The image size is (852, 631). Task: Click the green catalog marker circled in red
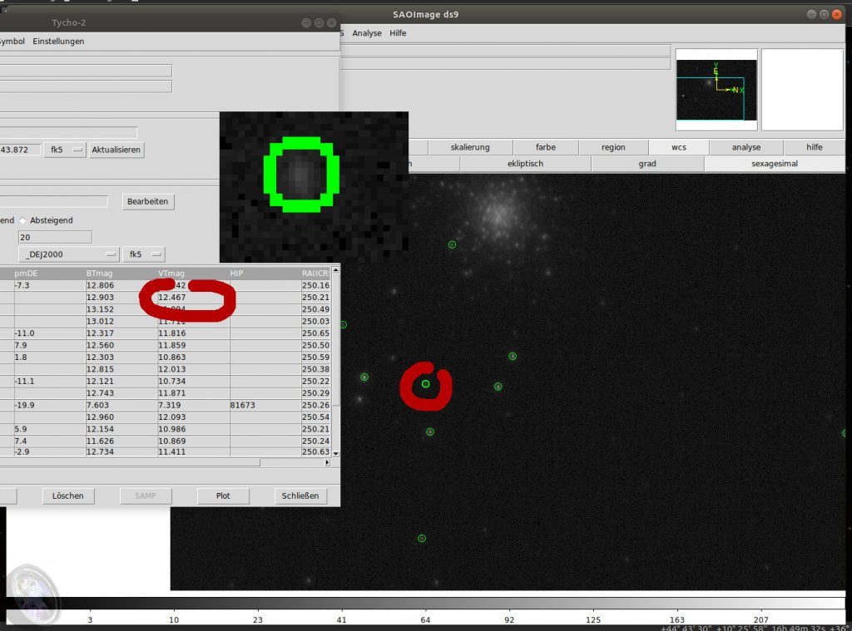[x=425, y=384]
